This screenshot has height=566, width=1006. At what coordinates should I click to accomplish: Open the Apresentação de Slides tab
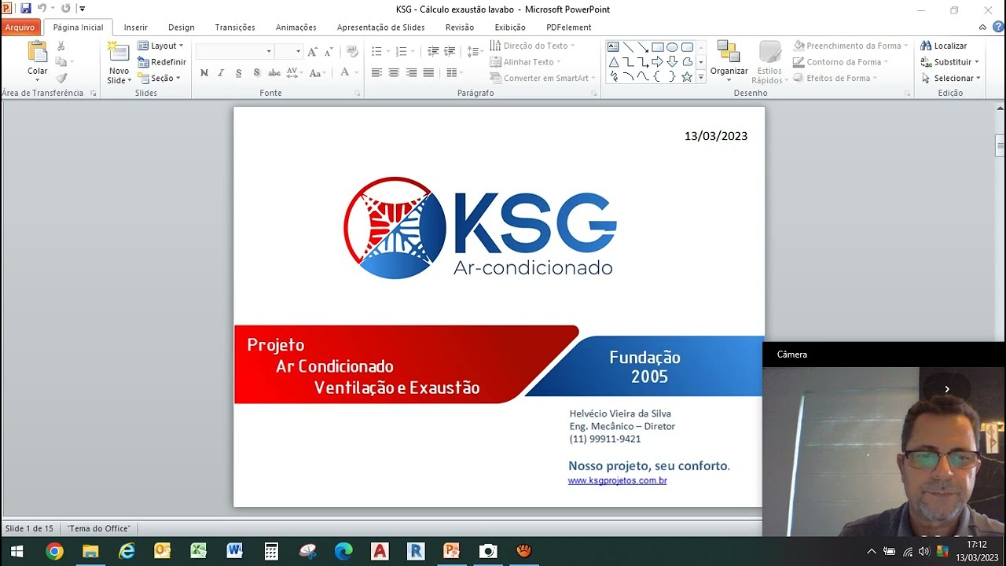(381, 28)
